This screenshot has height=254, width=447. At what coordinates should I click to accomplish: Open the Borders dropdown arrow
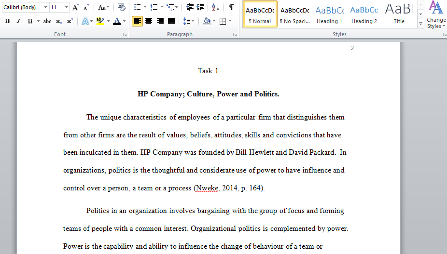[230, 21]
